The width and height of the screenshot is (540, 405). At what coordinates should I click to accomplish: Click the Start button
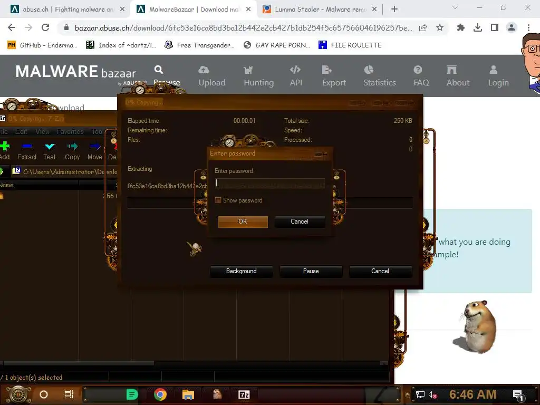point(18,394)
